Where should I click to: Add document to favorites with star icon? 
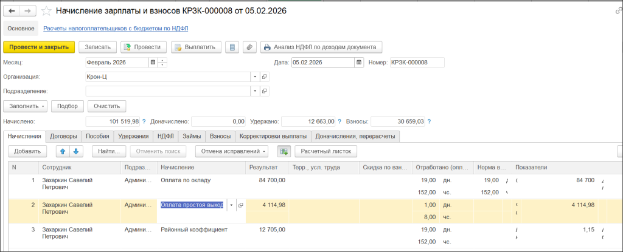click(46, 11)
